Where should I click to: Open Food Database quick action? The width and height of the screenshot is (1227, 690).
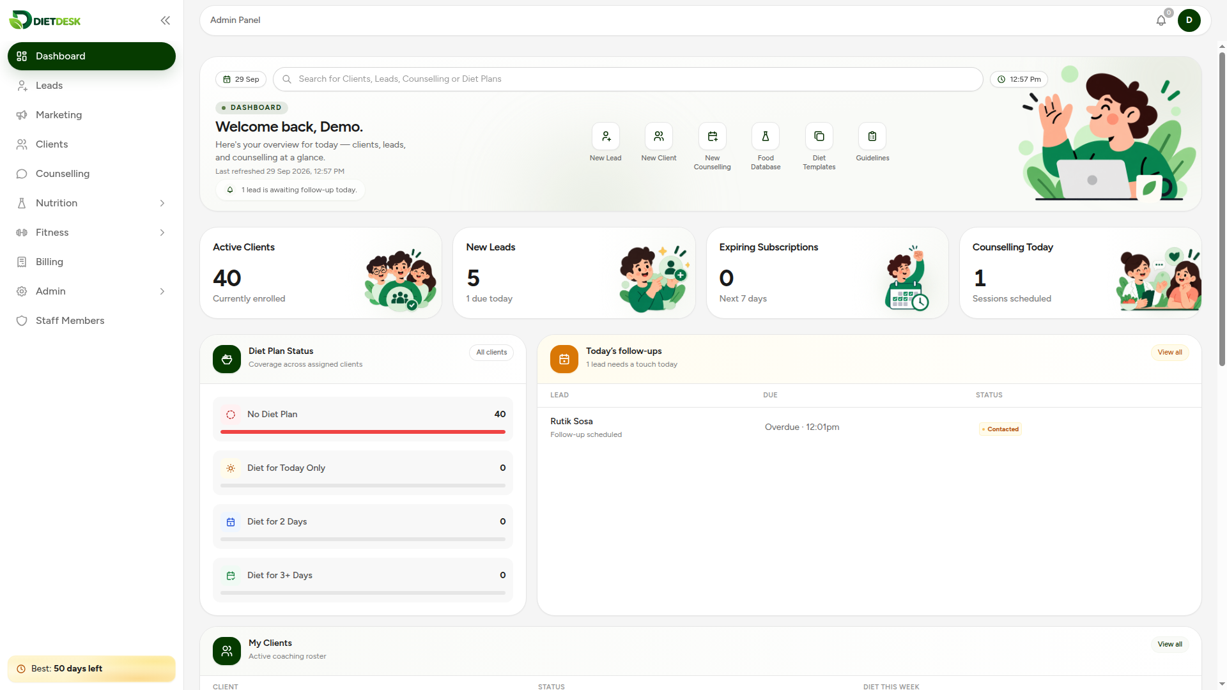point(766,136)
